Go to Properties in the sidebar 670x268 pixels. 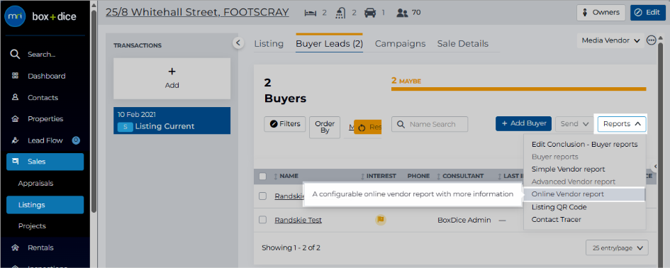(45, 119)
